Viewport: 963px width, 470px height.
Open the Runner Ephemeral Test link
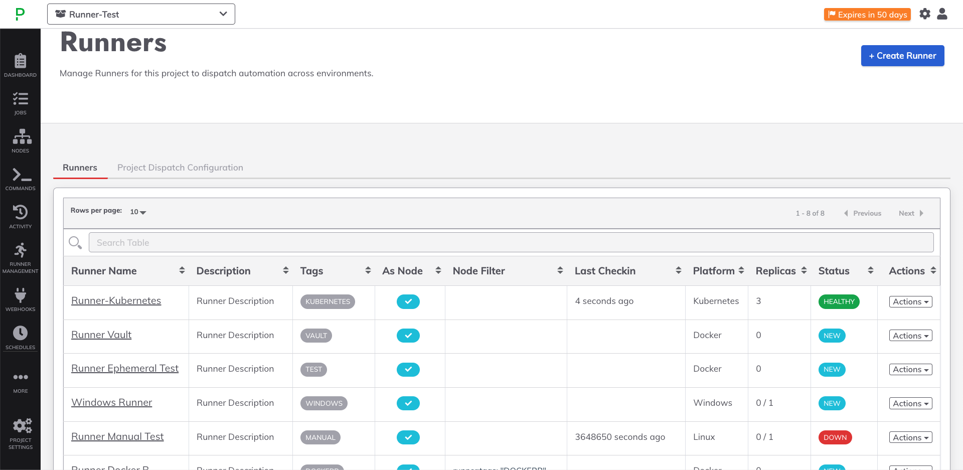(125, 369)
